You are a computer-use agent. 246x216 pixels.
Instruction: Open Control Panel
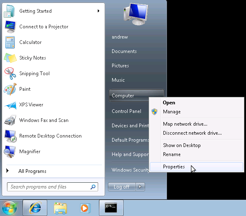[x=126, y=111]
